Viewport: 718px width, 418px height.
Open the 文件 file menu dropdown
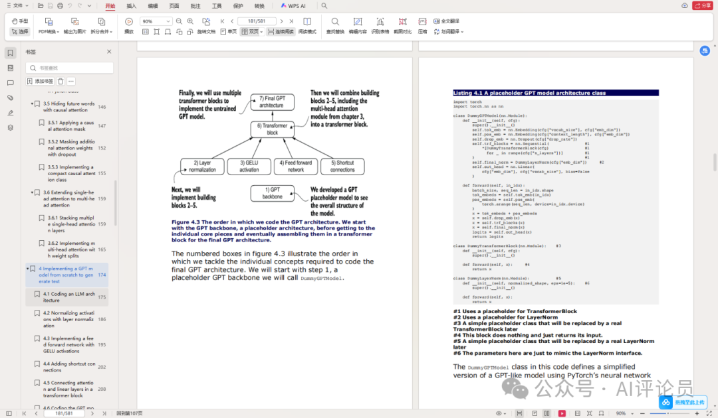click(17, 6)
